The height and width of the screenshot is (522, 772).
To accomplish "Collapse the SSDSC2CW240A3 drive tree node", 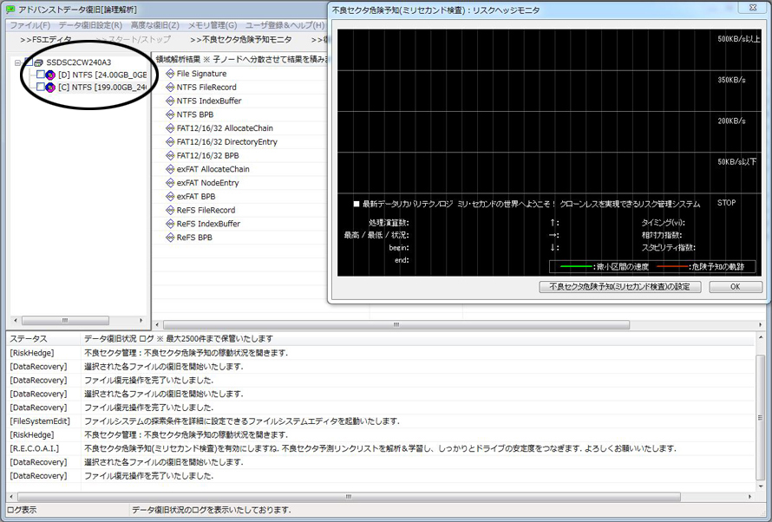I will (x=17, y=63).
